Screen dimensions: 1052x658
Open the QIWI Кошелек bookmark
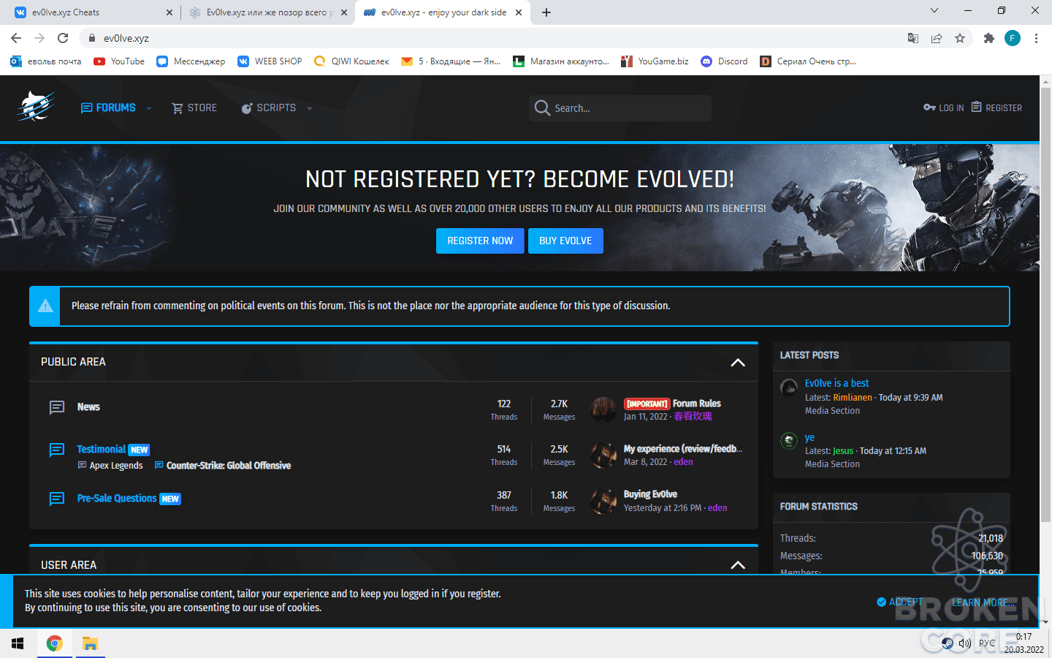coord(351,61)
